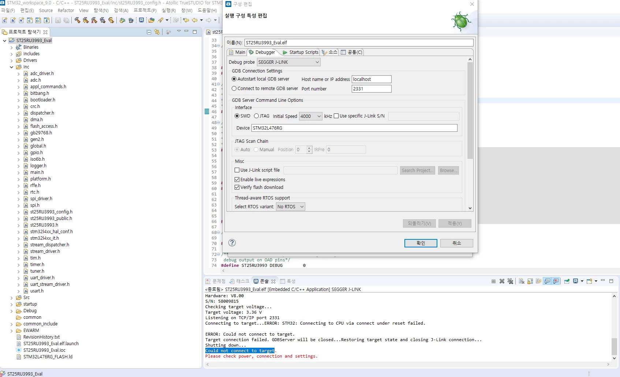The width and height of the screenshot is (620, 377).
Task: Open 문제점 tab in bottom panel
Action: 215,281
